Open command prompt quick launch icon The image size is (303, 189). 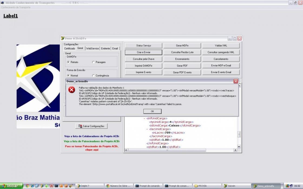tap(56, 186)
